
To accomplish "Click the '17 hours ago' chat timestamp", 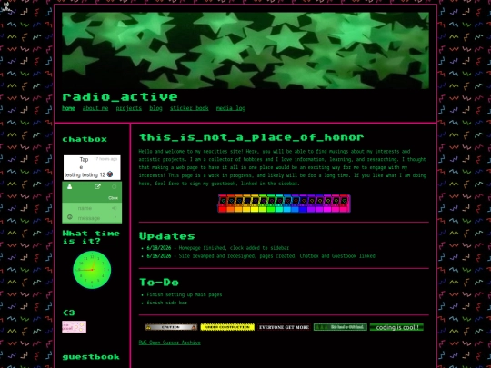I will pyautogui.click(x=105, y=159).
